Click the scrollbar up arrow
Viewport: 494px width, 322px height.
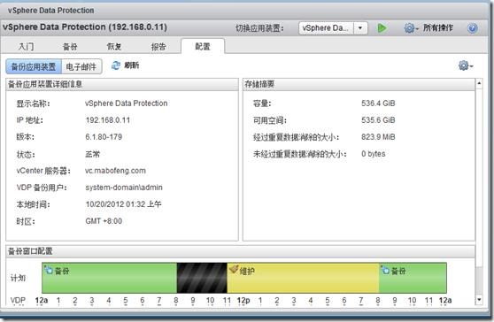479,83
